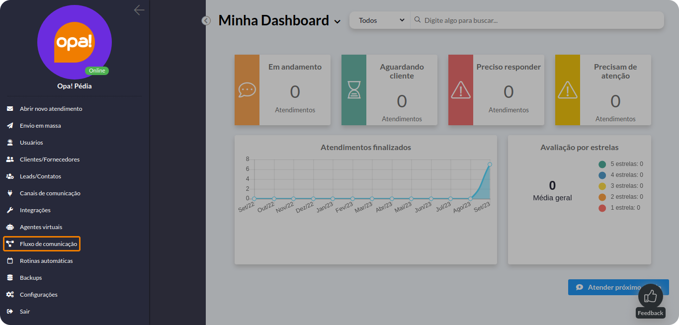Image resolution: width=679 pixels, height=325 pixels.
Task: Click the gears Configurações icon
Action: click(10, 295)
